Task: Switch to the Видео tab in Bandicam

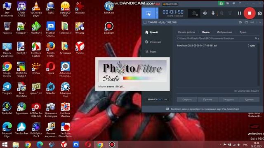Action: click(206, 32)
